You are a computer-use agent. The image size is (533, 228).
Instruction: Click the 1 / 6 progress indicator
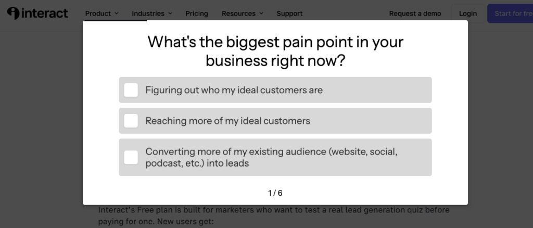[x=275, y=193]
